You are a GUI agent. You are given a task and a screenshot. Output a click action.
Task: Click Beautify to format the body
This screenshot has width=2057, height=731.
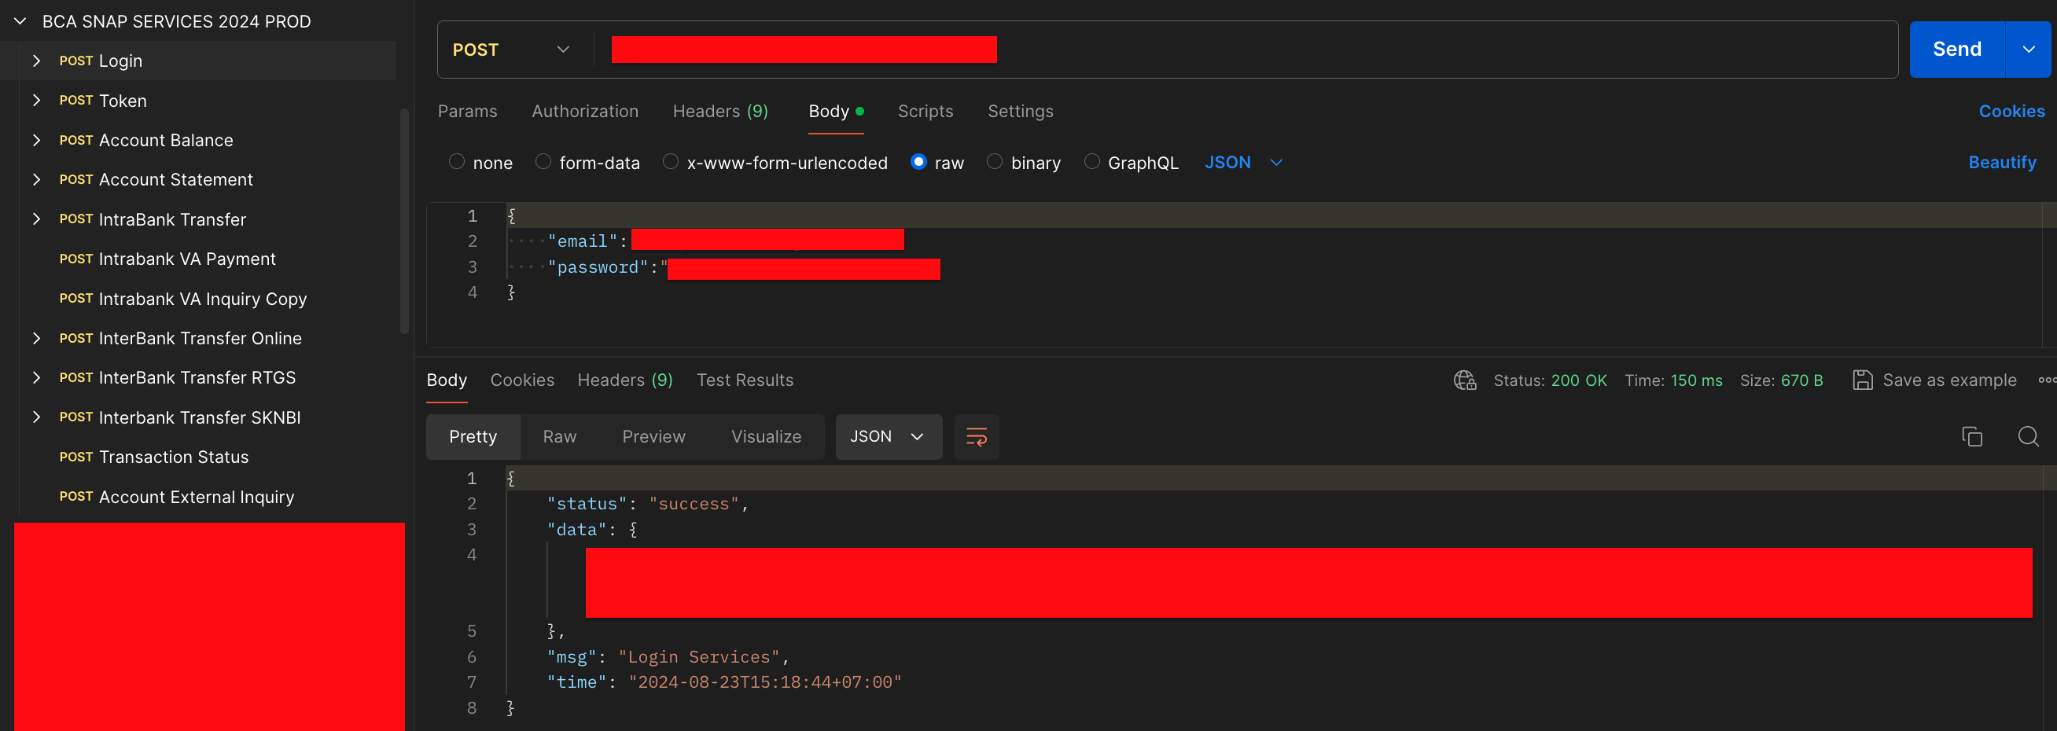click(2002, 162)
